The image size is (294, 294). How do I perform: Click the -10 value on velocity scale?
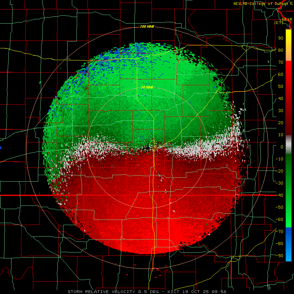(x=279, y=159)
